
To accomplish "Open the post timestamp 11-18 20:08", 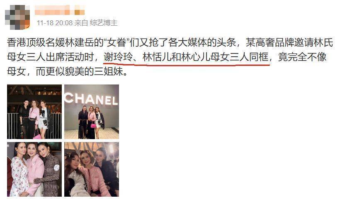I will click(54, 23).
